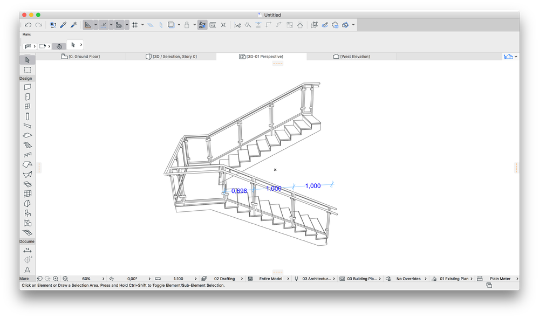Select the Slab tool

28,136
